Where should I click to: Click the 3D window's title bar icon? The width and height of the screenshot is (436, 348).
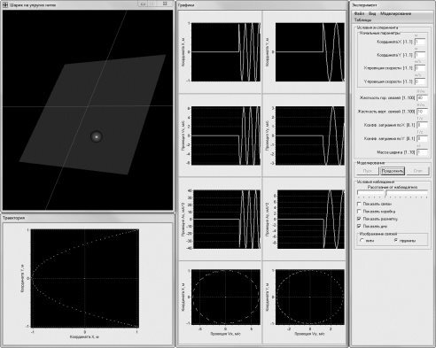coord(5,4)
